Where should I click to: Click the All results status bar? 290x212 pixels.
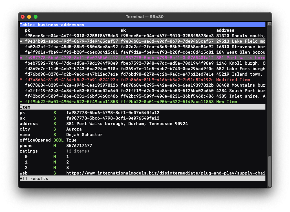coord(34,179)
